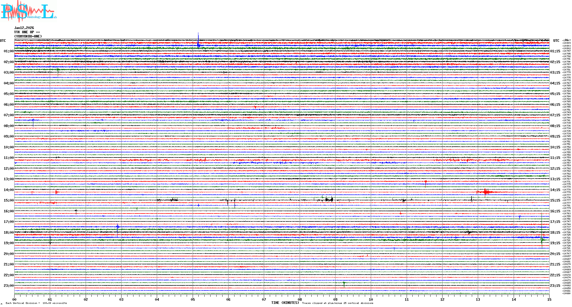Screen dimensions: 572x307
Task: Click the 01:00 hour label on left axis
Action: [x=9, y=51]
